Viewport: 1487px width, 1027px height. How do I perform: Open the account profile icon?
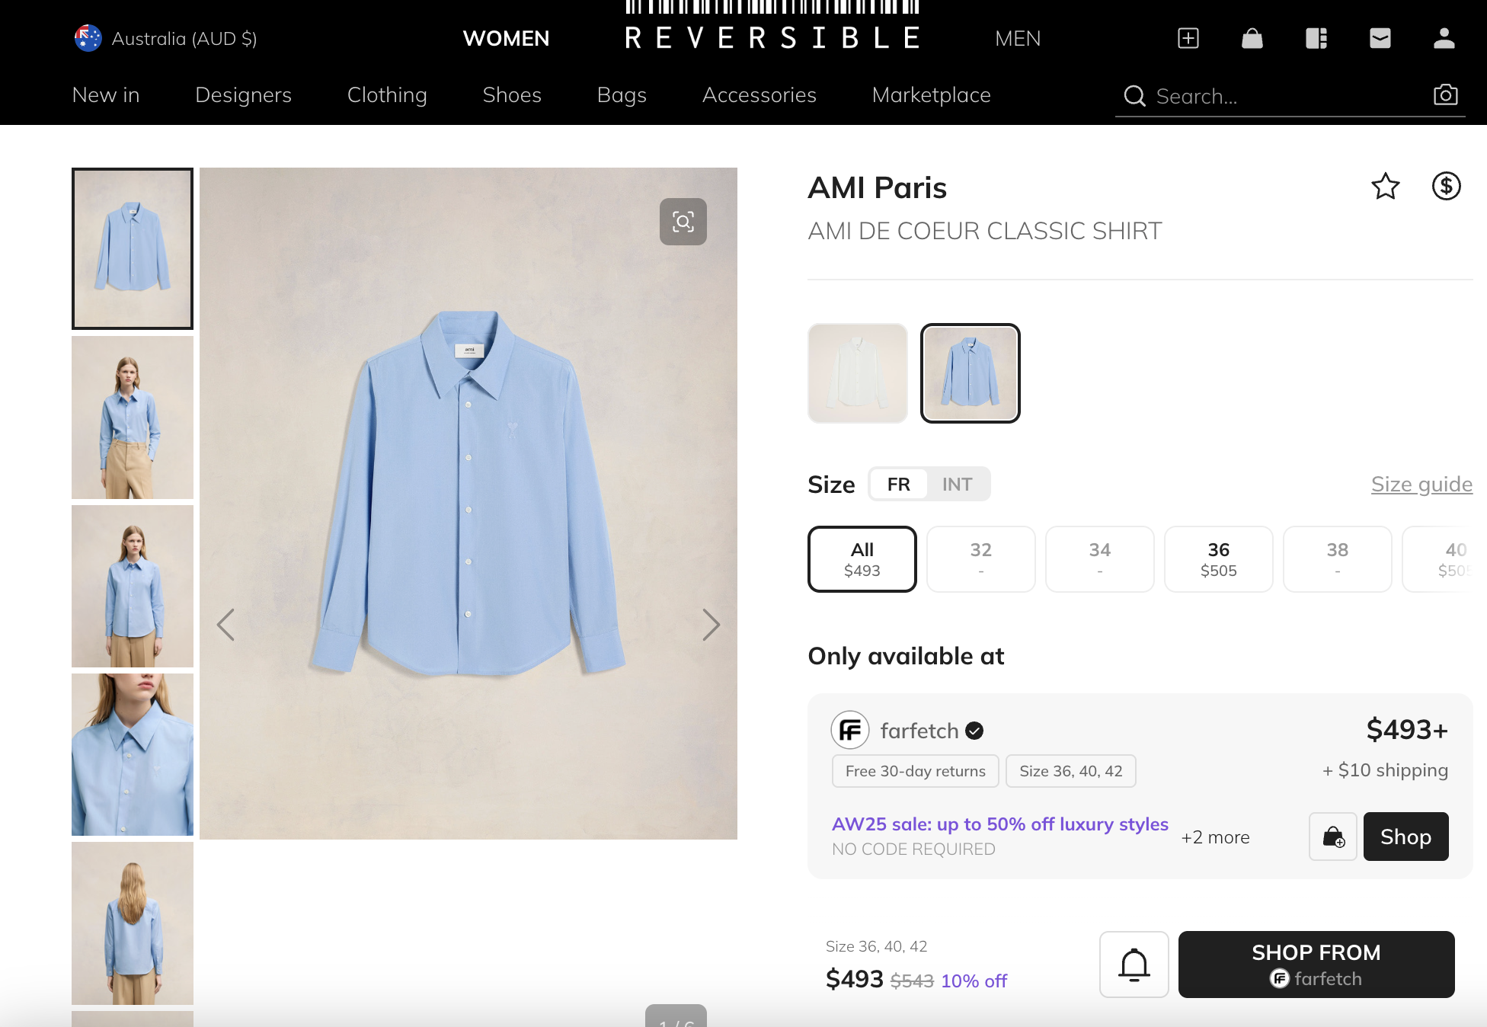[x=1444, y=38]
